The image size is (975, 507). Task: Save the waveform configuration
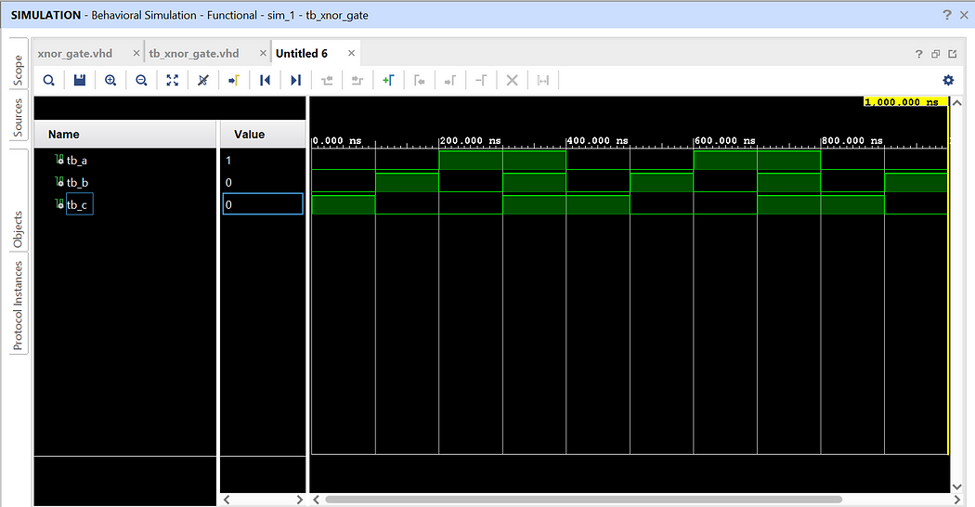point(80,80)
